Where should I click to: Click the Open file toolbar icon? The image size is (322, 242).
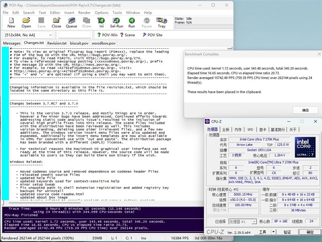pos(26,23)
